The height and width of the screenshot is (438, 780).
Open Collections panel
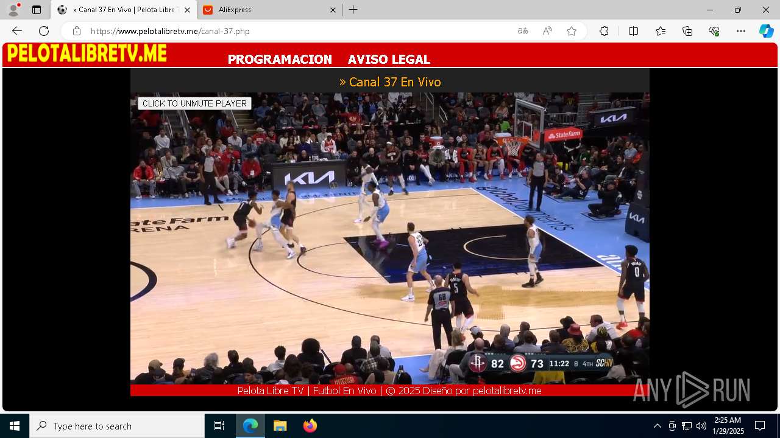687,31
